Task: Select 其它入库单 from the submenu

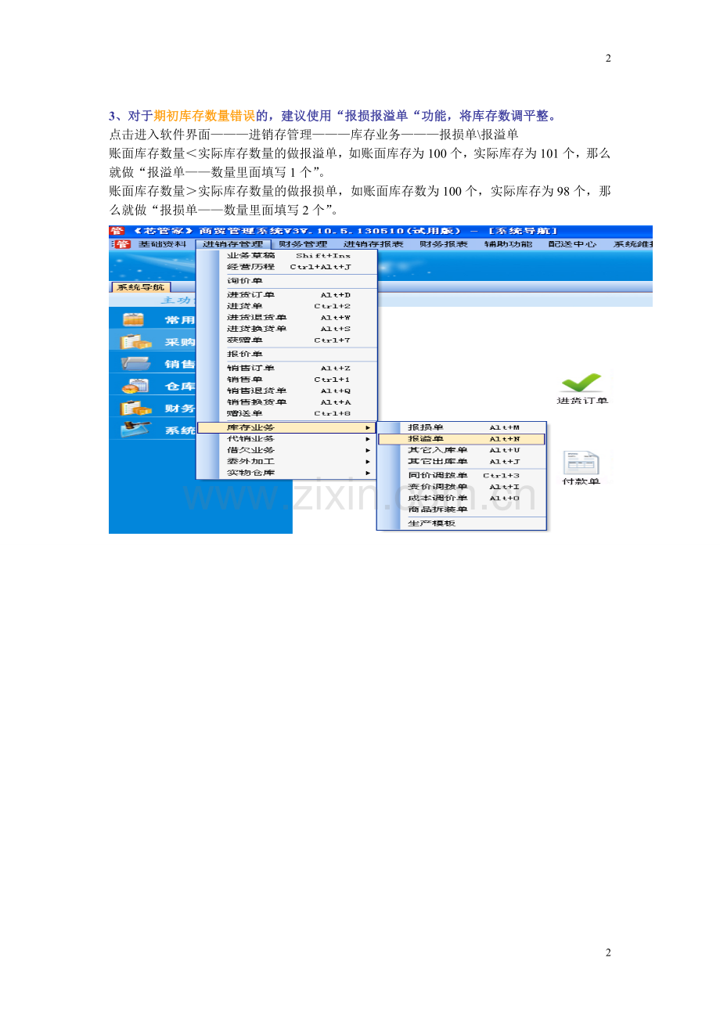Action: pyautogui.click(x=461, y=450)
